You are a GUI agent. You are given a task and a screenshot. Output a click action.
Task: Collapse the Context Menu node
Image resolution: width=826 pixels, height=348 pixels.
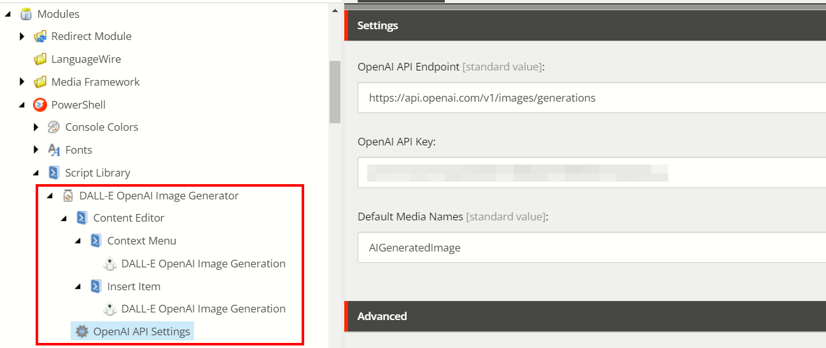(x=78, y=241)
